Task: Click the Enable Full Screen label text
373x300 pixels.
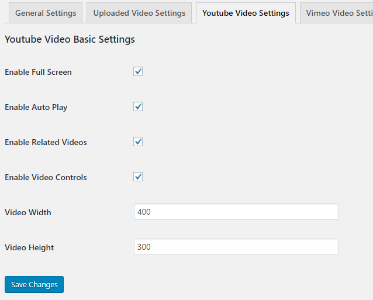Action: point(38,72)
